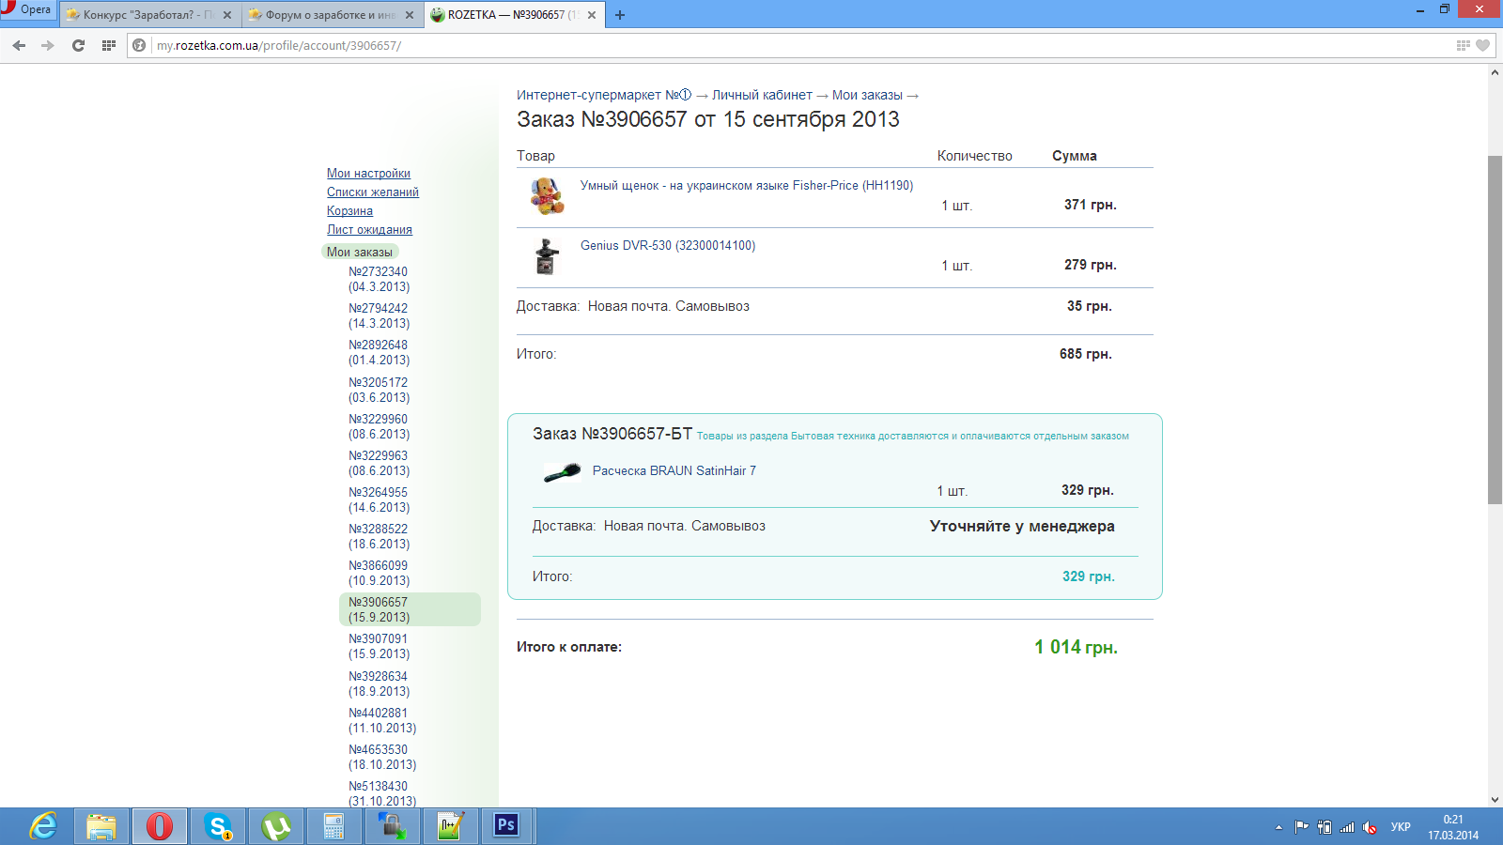Open 'Умный щенок' Fisher-Price product link
The width and height of the screenshot is (1503, 845).
click(747, 186)
